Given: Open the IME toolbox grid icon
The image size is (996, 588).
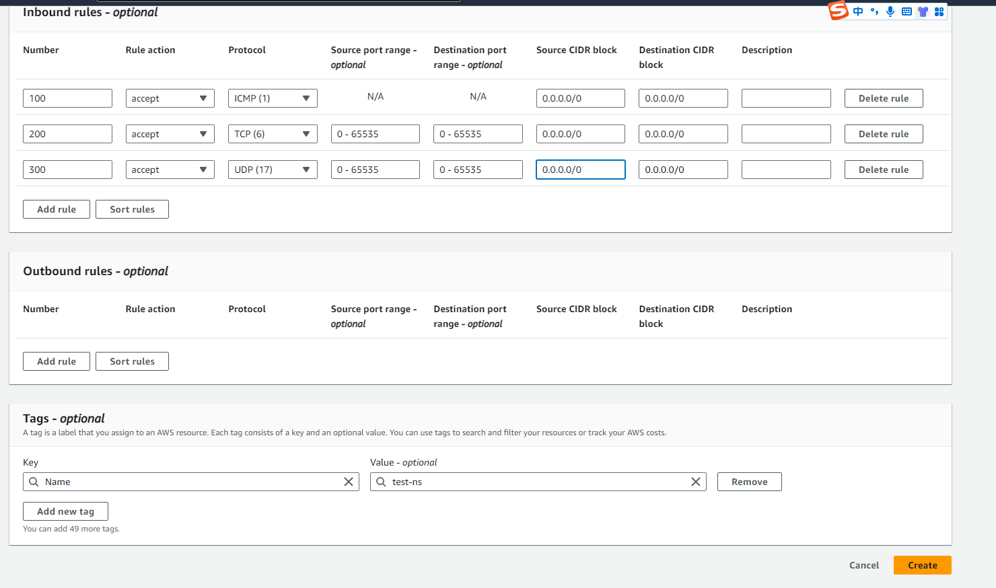Looking at the screenshot, I should point(939,11).
